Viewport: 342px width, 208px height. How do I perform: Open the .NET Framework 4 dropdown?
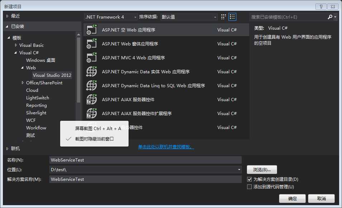[111, 17]
